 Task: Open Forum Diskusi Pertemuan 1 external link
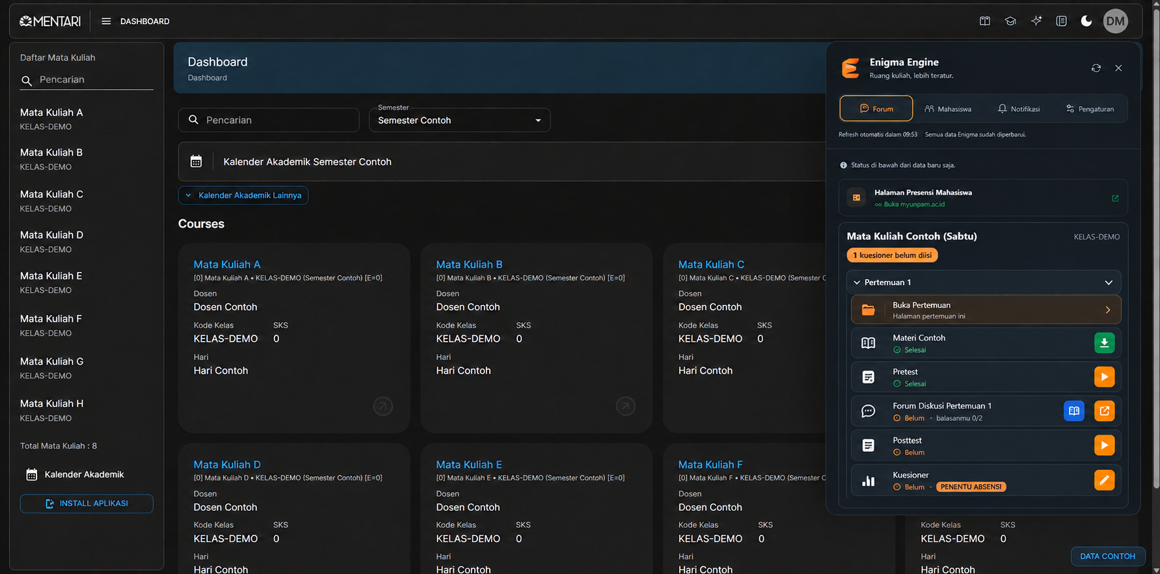[1104, 411]
